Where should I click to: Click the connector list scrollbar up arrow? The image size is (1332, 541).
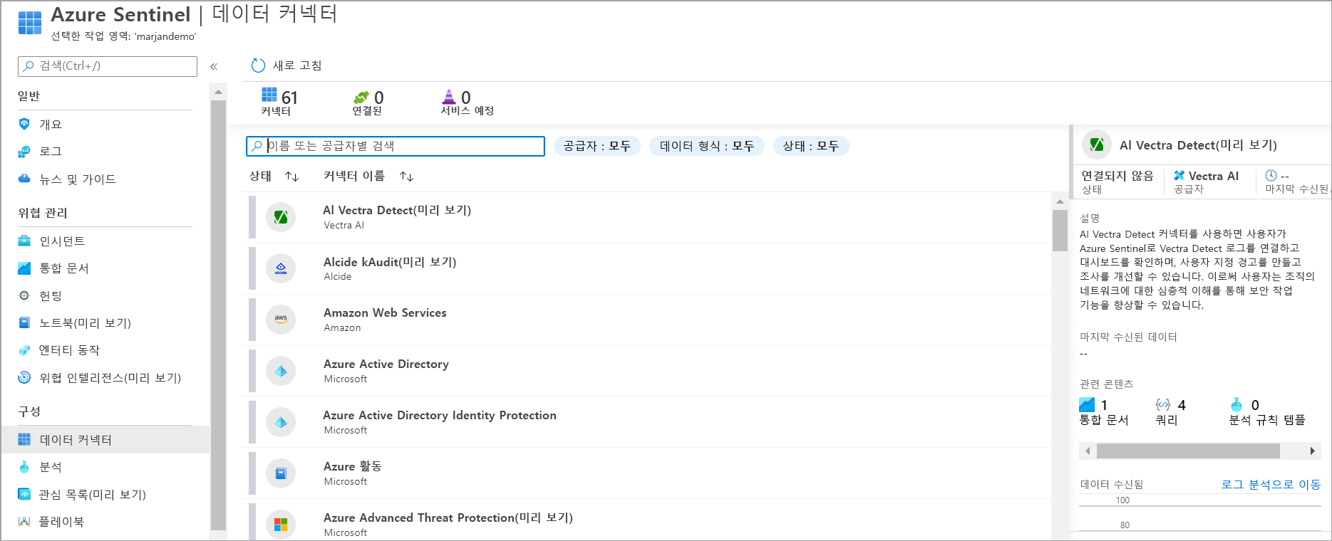point(1060,201)
